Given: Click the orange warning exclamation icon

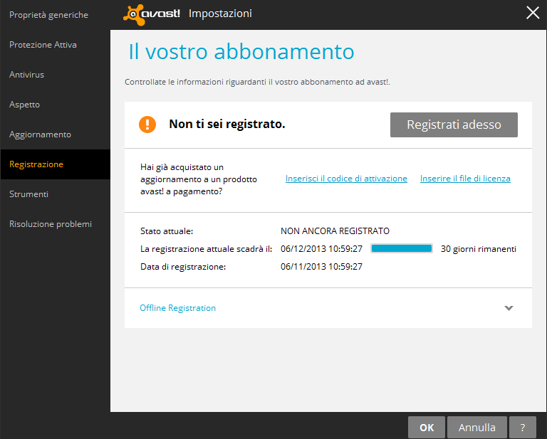Looking at the screenshot, I should tap(147, 125).
